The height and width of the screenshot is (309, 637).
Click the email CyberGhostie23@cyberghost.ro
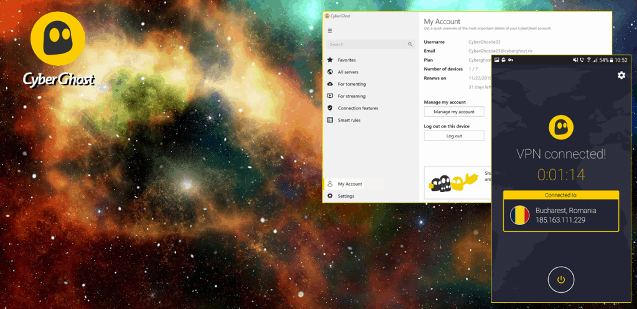pyautogui.click(x=500, y=51)
